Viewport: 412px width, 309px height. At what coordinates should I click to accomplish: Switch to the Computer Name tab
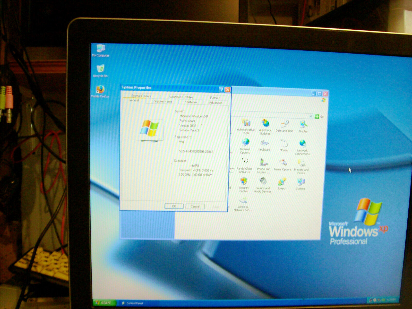[162, 101]
